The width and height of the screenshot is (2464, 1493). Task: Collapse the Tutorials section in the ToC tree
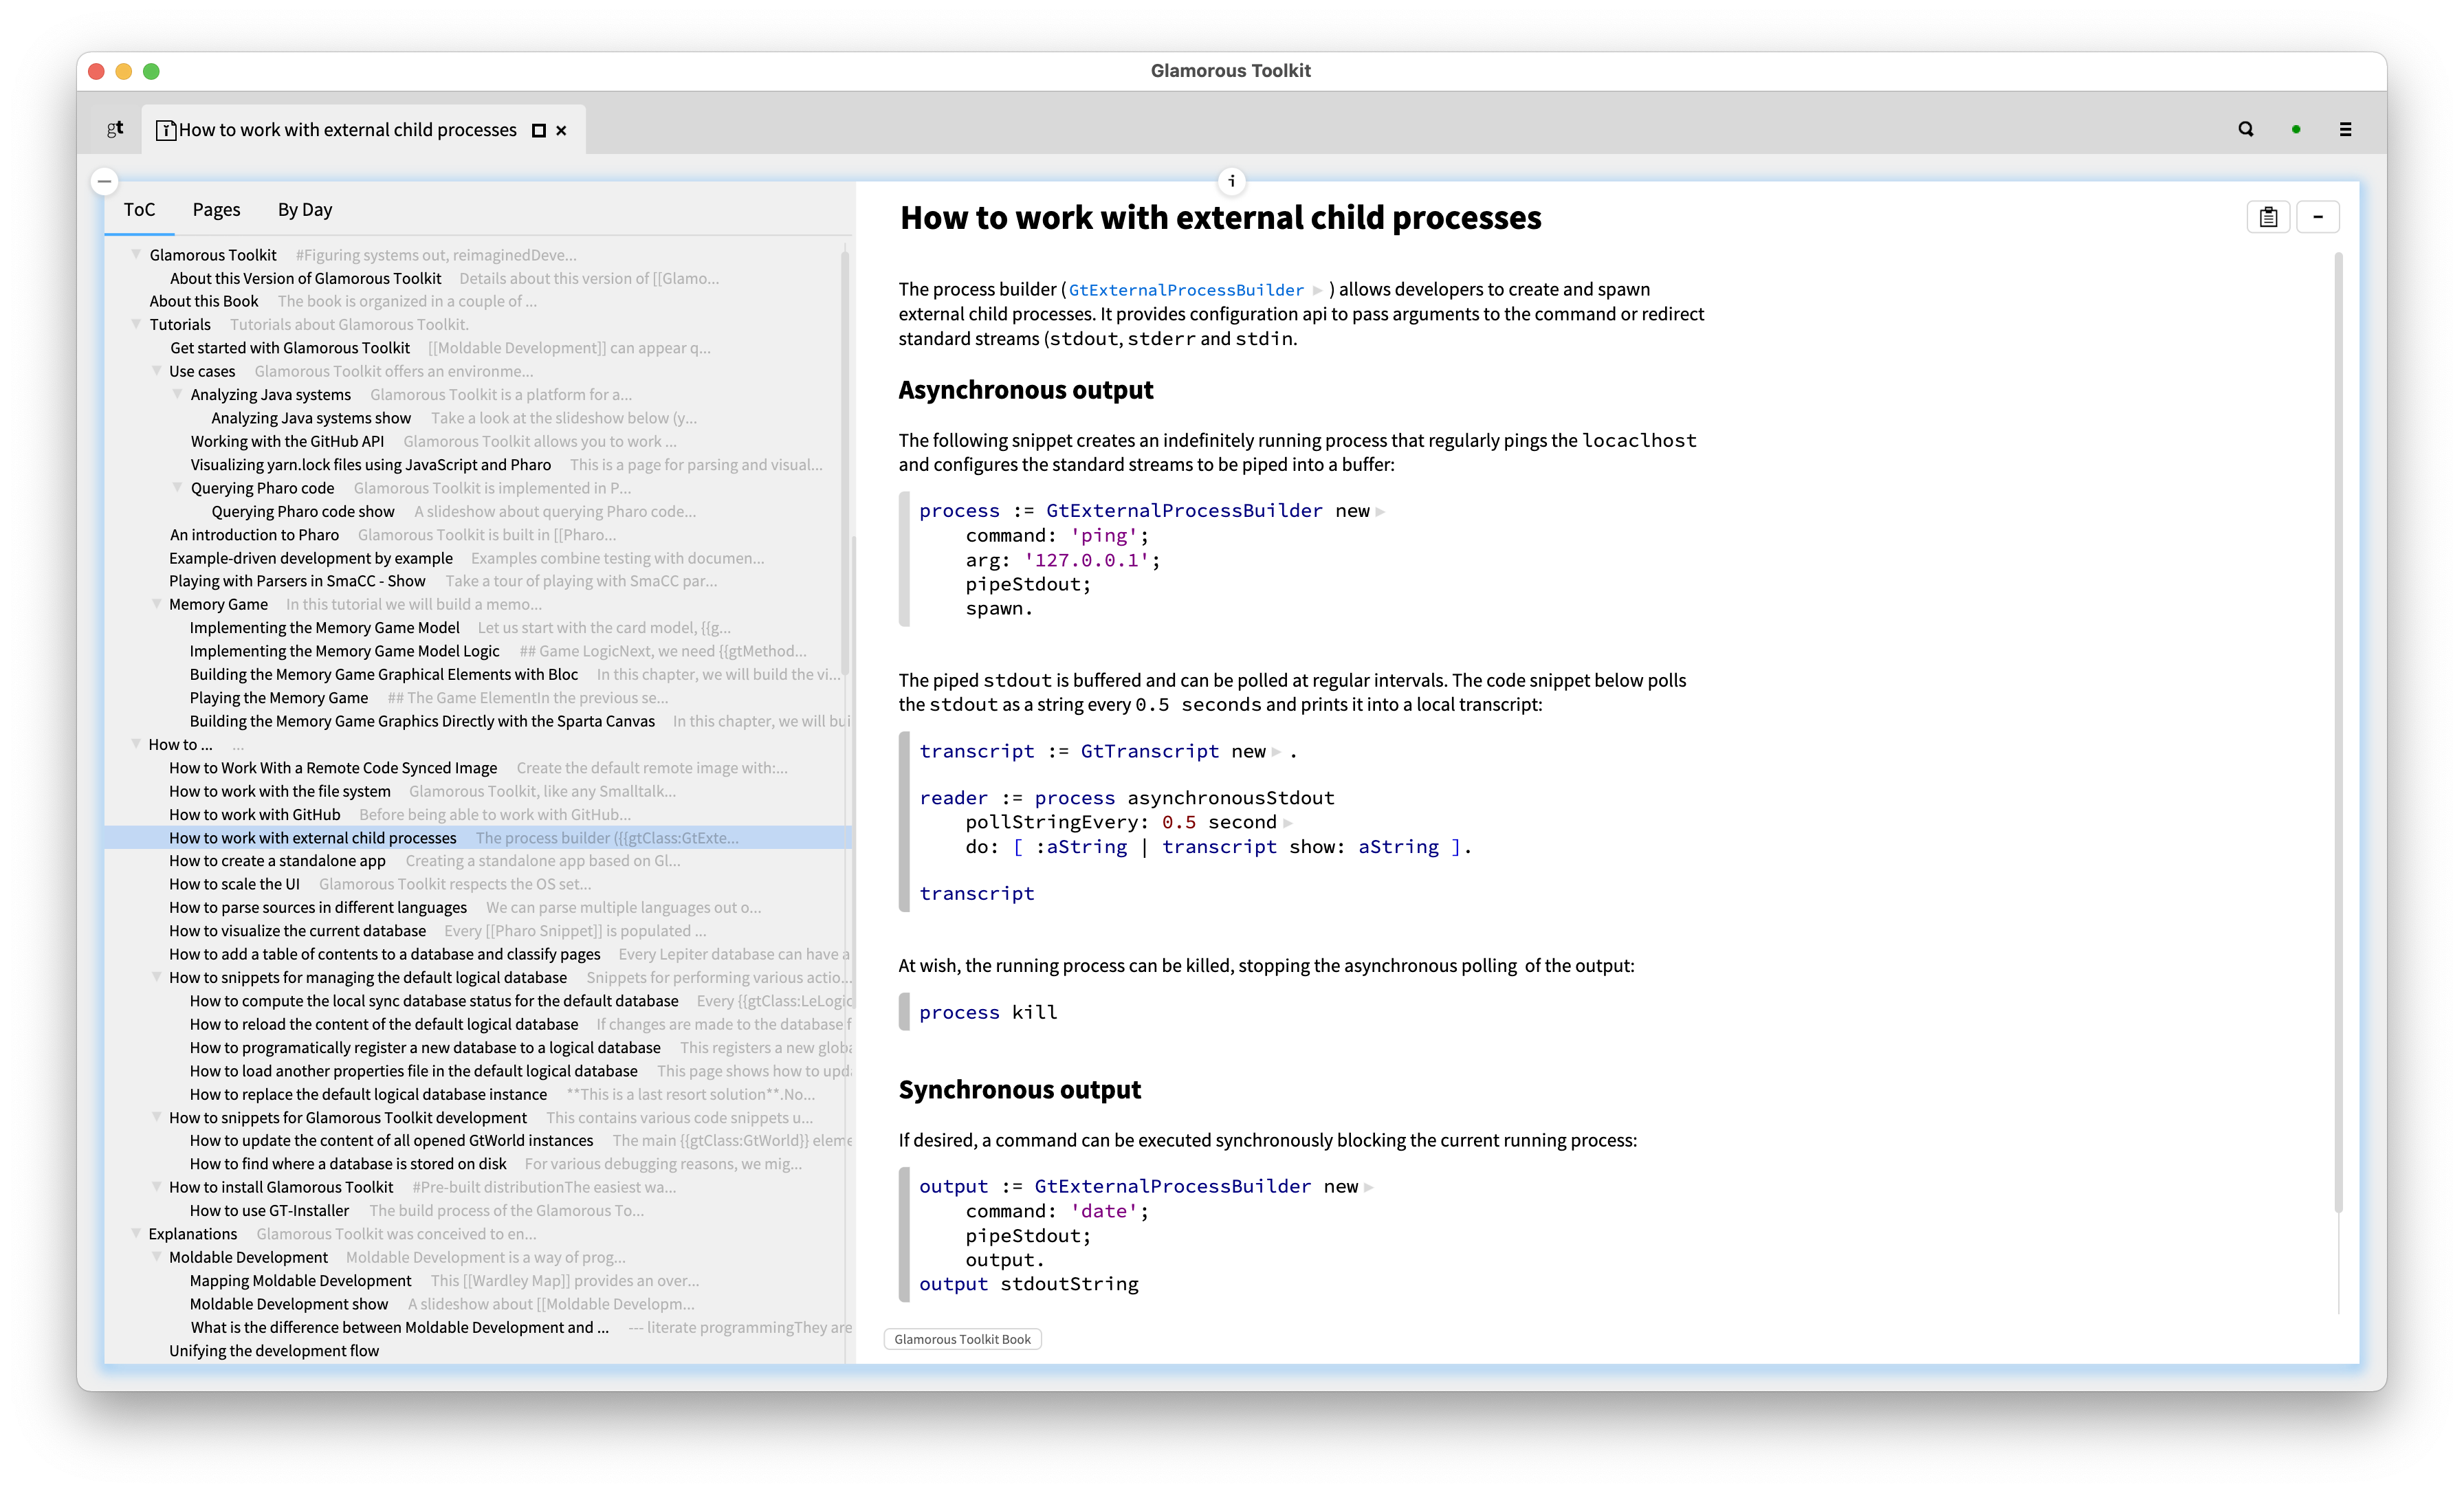tap(137, 324)
